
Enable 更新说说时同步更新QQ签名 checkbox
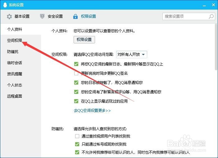pos(76,73)
